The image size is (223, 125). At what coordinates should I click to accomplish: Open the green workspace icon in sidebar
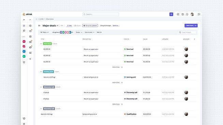click(24, 56)
